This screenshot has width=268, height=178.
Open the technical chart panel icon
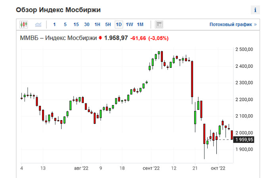pos(159,25)
